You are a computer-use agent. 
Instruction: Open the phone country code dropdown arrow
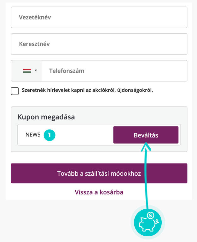pos(36,71)
